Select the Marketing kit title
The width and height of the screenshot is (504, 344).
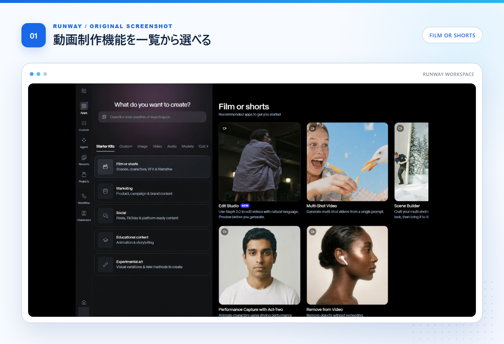124,188
